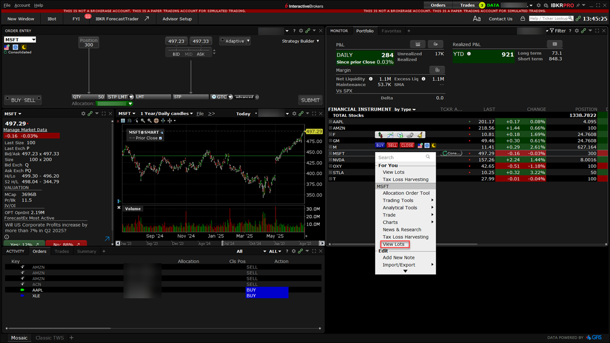Select View Lots under MSFT menu
The width and height of the screenshot is (610, 343).
point(393,244)
